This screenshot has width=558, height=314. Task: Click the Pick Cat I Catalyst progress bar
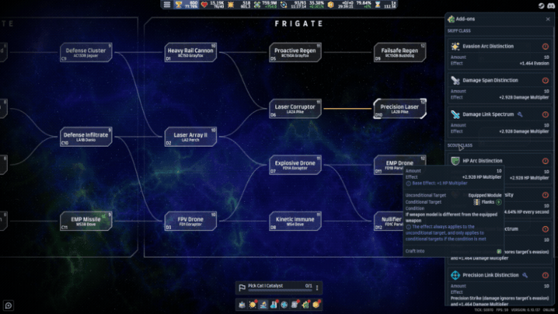click(x=280, y=290)
